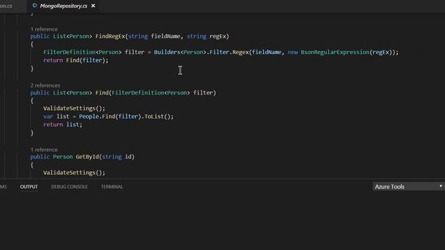Click 'return Find(filter);' statement
This screenshot has height=250, width=445.
coord(76,60)
